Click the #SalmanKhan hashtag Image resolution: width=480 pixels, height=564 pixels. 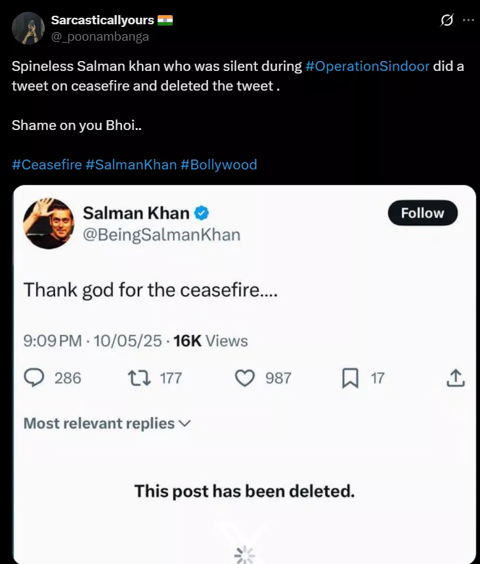pyautogui.click(x=131, y=164)
